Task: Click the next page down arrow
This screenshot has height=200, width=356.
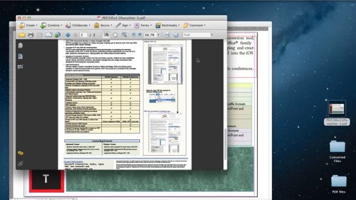Action: [x=75, y=34]
